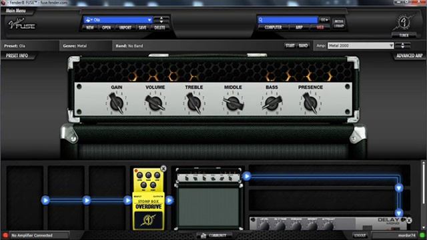Click the username mordor74
Viewport: 427px width, 240px height.
point(407,235)
